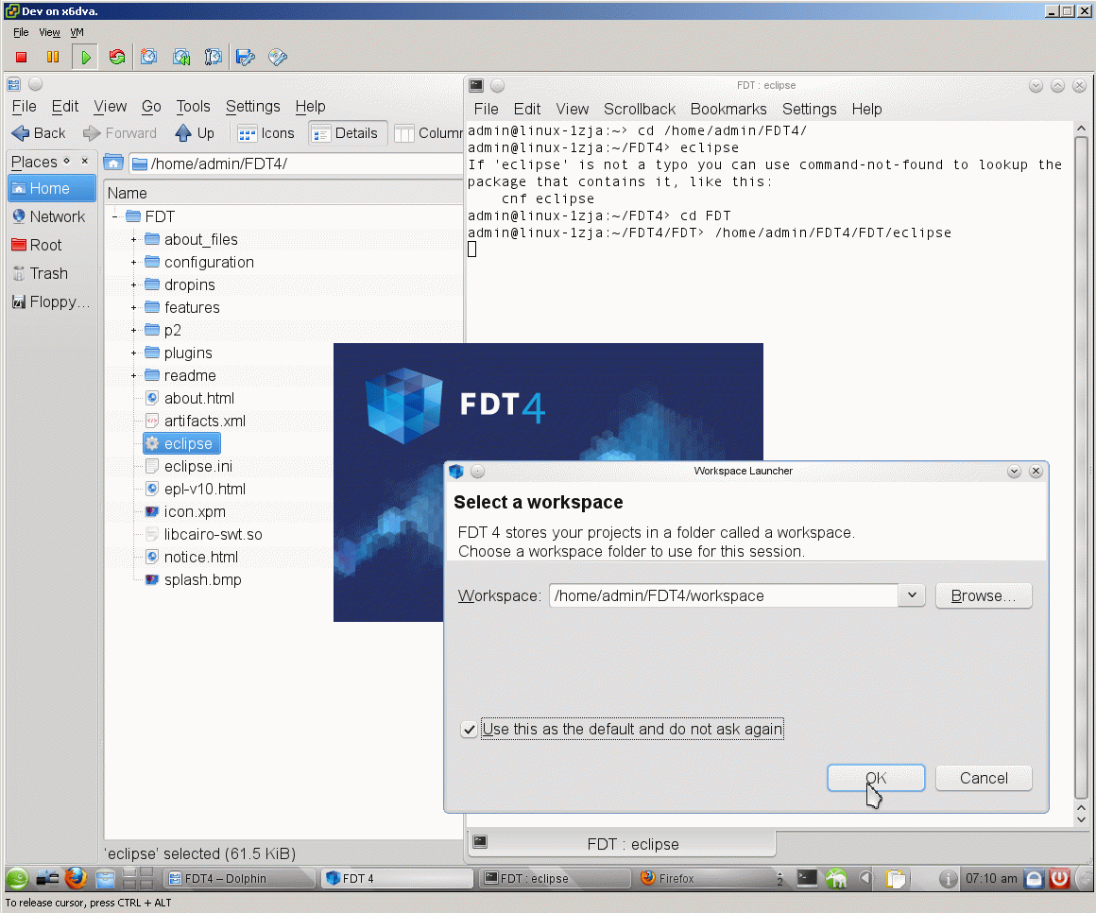The width and height of the screenshot is (1096, 913).
Task: Cancel the Workspace Launcher dialog
Action: click(x=984, y=778)
